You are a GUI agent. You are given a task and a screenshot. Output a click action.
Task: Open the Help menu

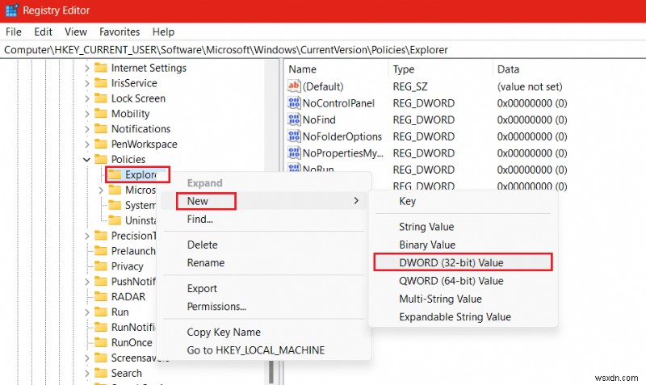coord(163,31)
